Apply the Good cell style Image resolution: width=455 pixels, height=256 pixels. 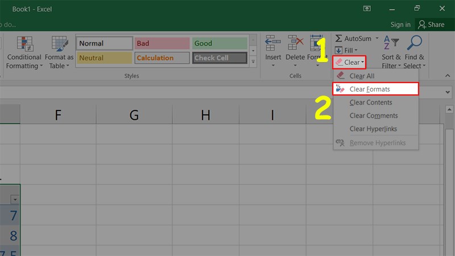[x=220, y=44]
